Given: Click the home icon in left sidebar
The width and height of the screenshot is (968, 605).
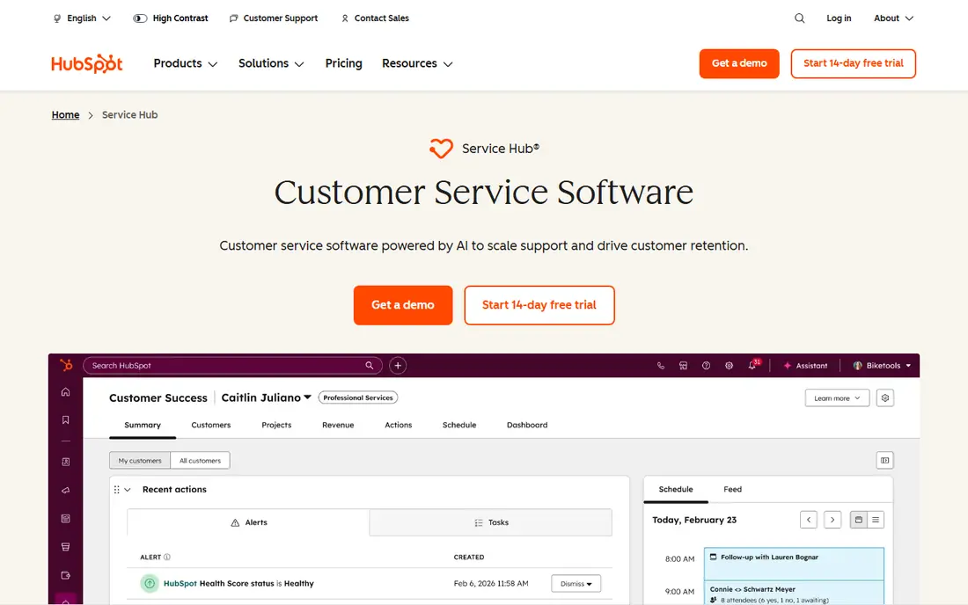Looking at the screenshot, I should [65, 392].
